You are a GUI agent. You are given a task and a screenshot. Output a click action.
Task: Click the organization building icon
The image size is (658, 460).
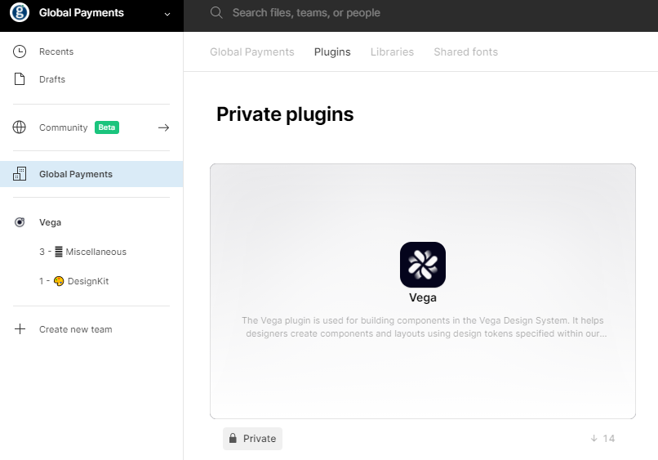tap(20, 173)
